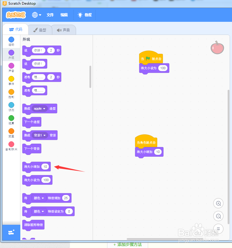This screenshot has width=232, height=248.
Task: Switch to the 声音 sounds tab
Action: (64, 30)
